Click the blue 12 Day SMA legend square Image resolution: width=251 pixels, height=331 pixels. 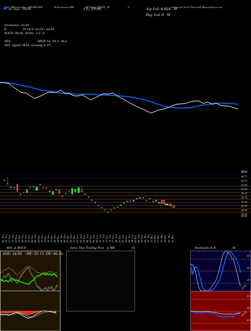tap(5, 8)
